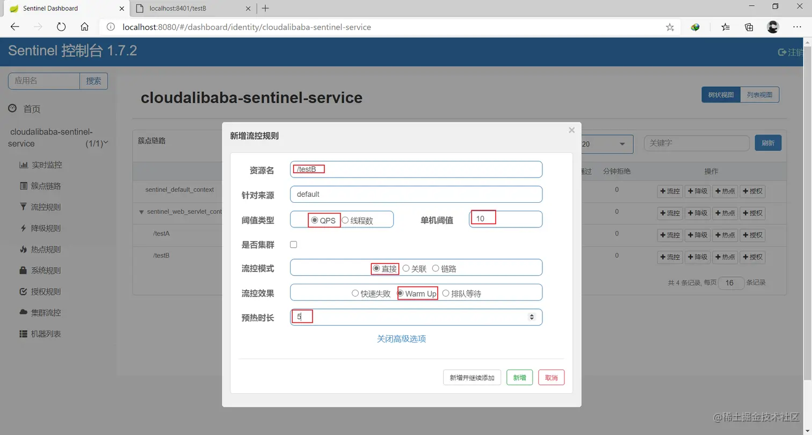This screenshot has height=435, width=812.
Task: Click the favorites star in address bar
Action: (670, 27)
